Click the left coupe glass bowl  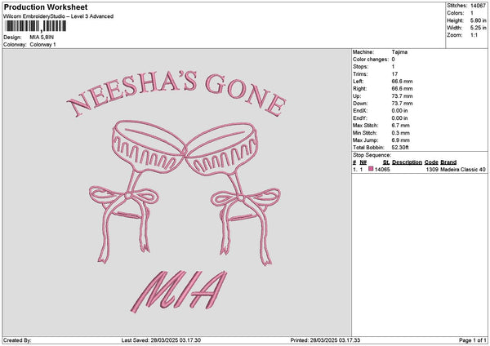pyautogui.click(x=148, y=146)
